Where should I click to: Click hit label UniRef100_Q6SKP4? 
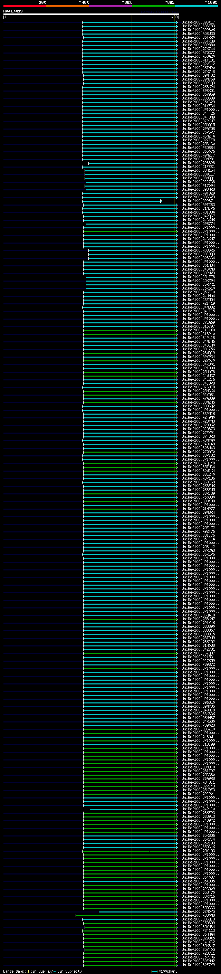tap(198, 87)
